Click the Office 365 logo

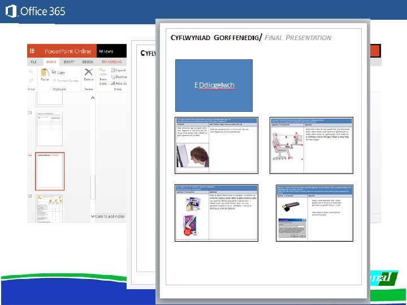[x=35, y=11]
